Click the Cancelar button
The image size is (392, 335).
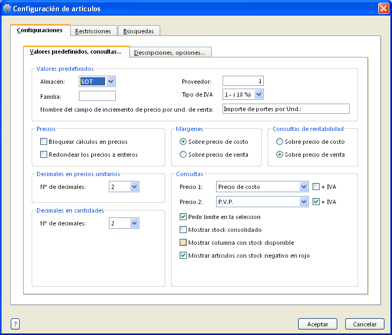365,324
